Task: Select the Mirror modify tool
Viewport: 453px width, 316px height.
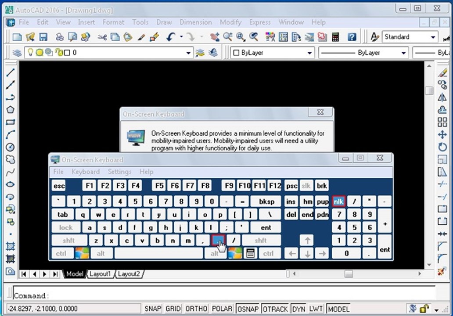Action: [442, 97]
